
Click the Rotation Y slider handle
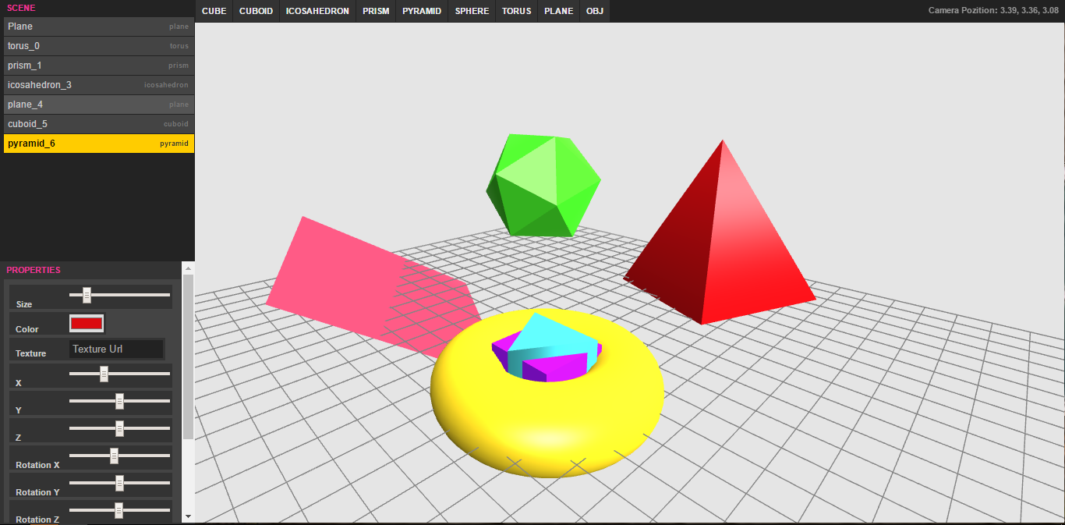119,483
